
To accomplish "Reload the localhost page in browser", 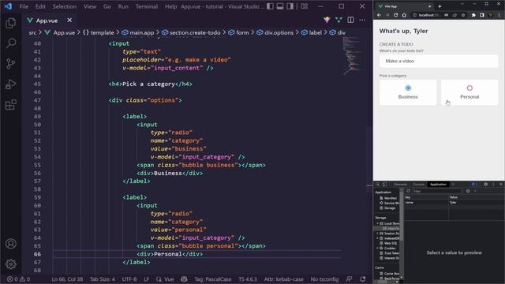I will [396, 15].
